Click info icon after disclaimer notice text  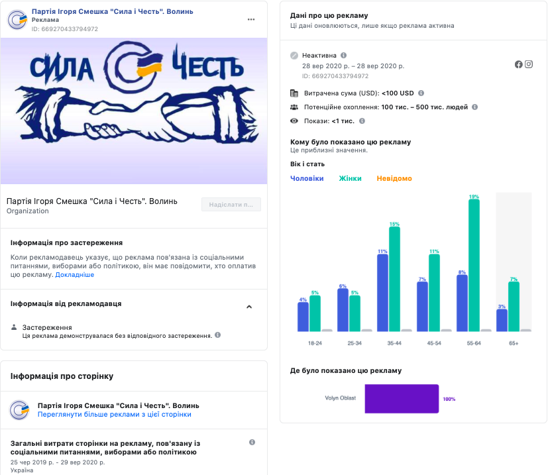[218, 335]
